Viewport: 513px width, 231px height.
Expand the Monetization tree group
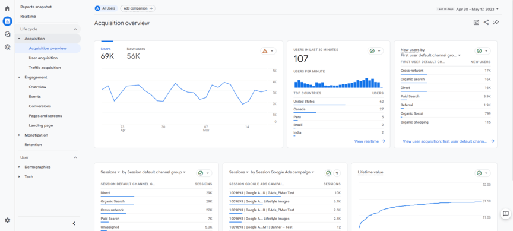pyautogui.click(x=19, y=135)
